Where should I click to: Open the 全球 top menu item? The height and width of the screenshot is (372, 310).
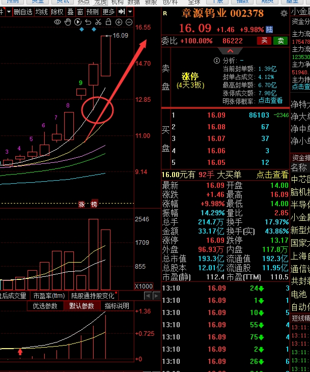pyautogui.click(x=194, y=3)
